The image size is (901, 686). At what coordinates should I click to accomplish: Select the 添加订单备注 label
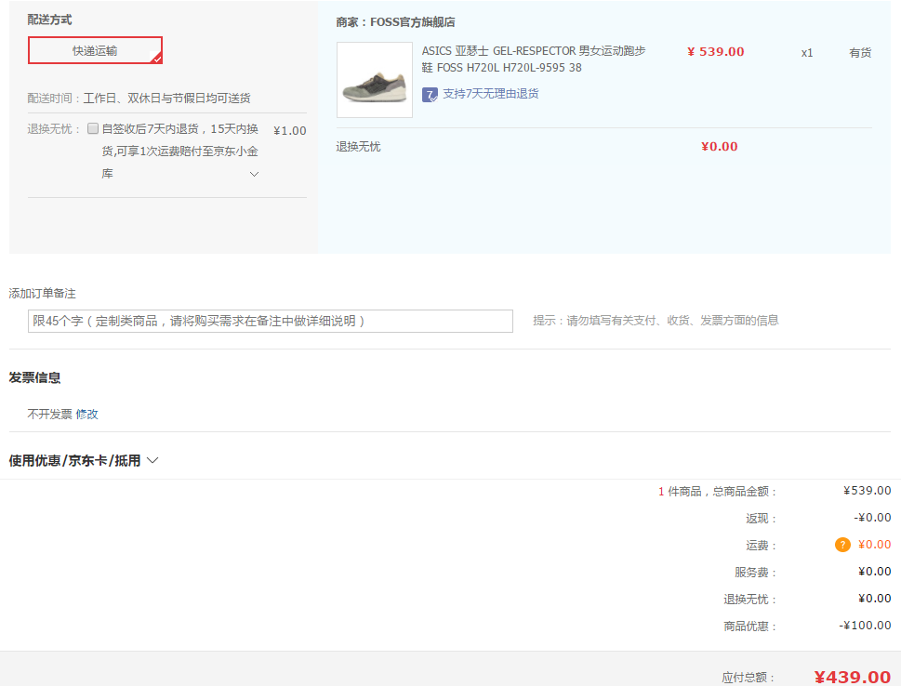pos(42,294)
